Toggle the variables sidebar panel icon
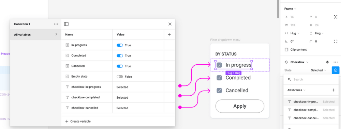341x129 pixels. [x=66, y=24]
